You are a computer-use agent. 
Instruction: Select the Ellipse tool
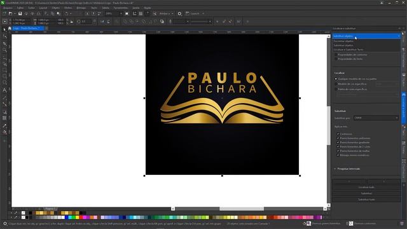coord(4,76)
